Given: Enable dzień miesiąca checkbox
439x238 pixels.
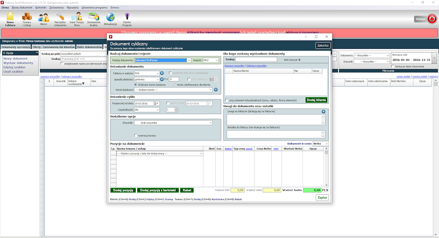Looking at the screenshot, I should pyautogui.click(x=189, y=79).
